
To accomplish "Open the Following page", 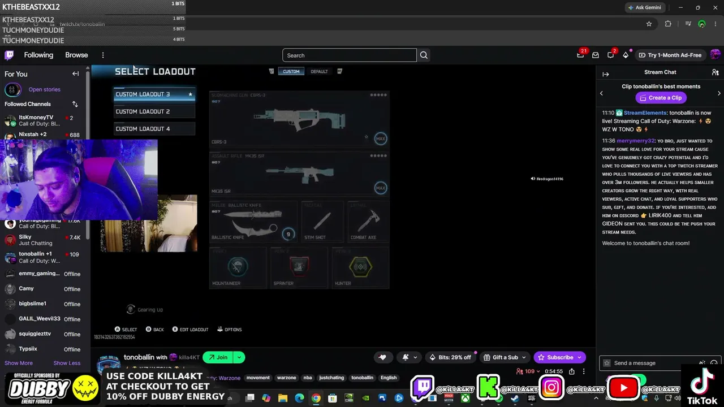I will click(38, 55).
